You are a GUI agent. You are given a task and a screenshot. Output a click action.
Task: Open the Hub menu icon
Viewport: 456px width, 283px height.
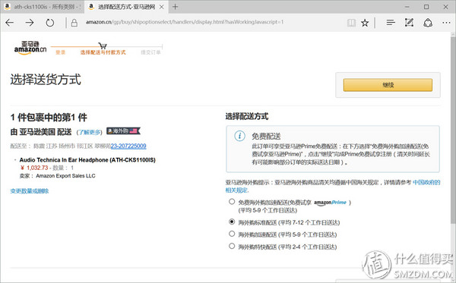tap(391, 22)
